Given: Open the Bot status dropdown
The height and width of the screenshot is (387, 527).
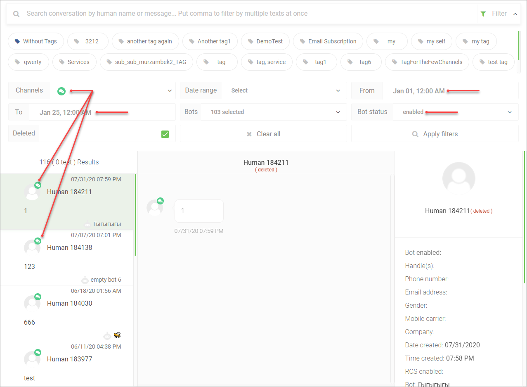Looking at the screenshot, I should click(x=455, y=112).
